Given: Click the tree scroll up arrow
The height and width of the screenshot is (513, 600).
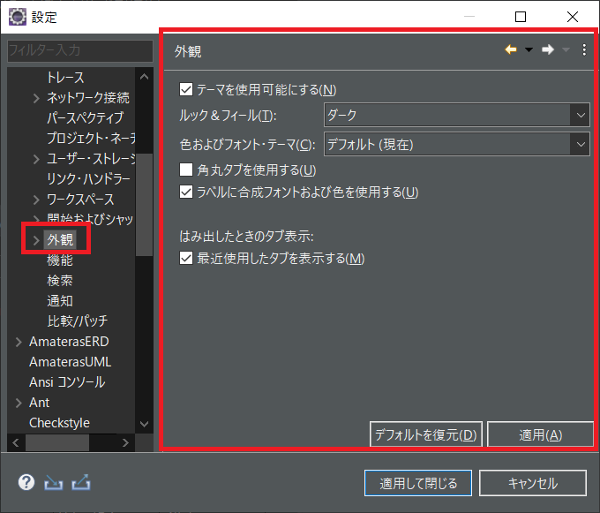Looking at the screenshot, I should pos(144,77).
